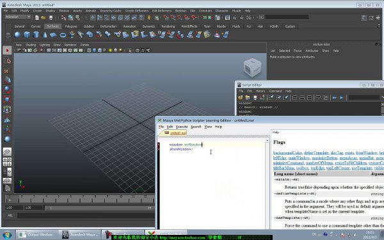Open the docTag flag link
Viewport: 384px width, 240px height.
tap(337, 152)
